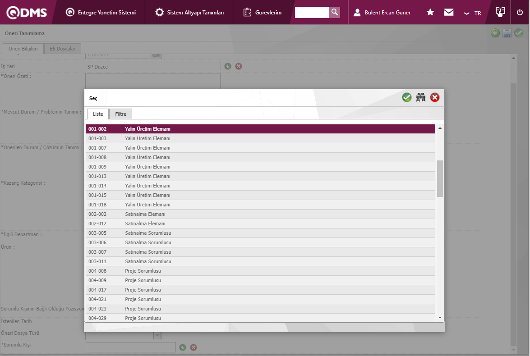
Task: Open the Görevlerim menu
Action: pyautogui.click(x=262, y=12)
